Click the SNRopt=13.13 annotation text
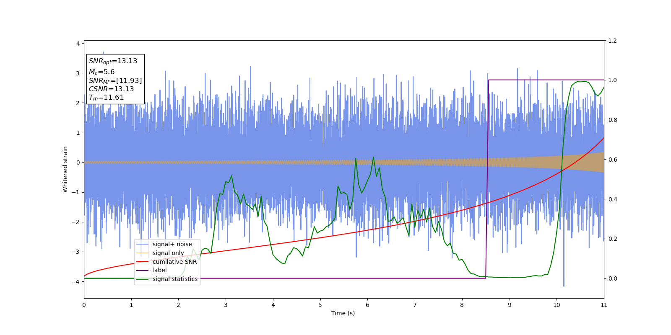Viewport: 671px width, 335px height. 113,61
